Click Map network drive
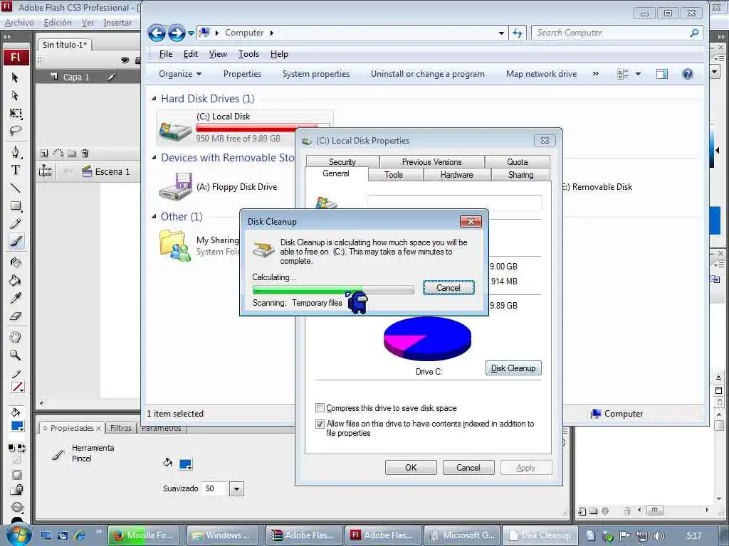Screen dimensions: 729x546 pyautogui.click(x=541, y=74)
